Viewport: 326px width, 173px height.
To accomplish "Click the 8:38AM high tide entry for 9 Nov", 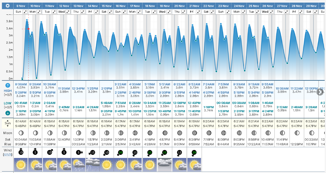I will pos(21,84).
